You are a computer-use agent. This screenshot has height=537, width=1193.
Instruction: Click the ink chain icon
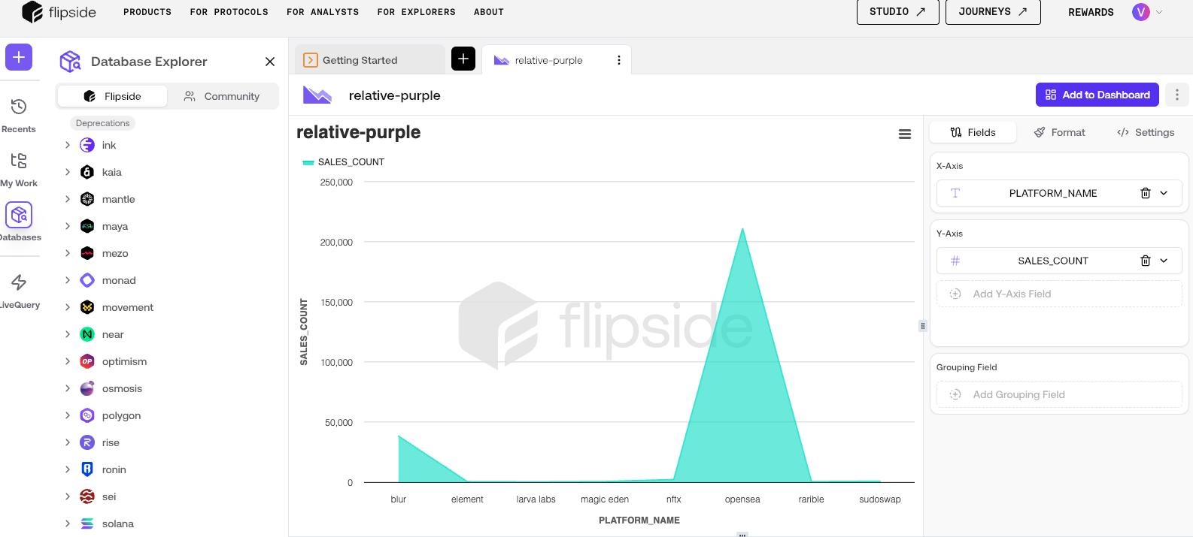[x=87, y=145]
